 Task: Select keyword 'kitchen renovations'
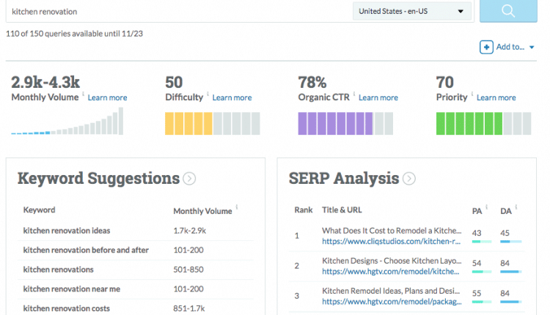[x=58, y=270]
